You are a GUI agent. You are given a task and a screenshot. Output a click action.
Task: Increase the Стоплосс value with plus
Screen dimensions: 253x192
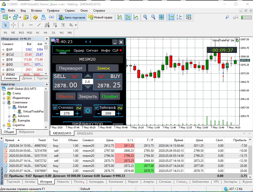77,113
